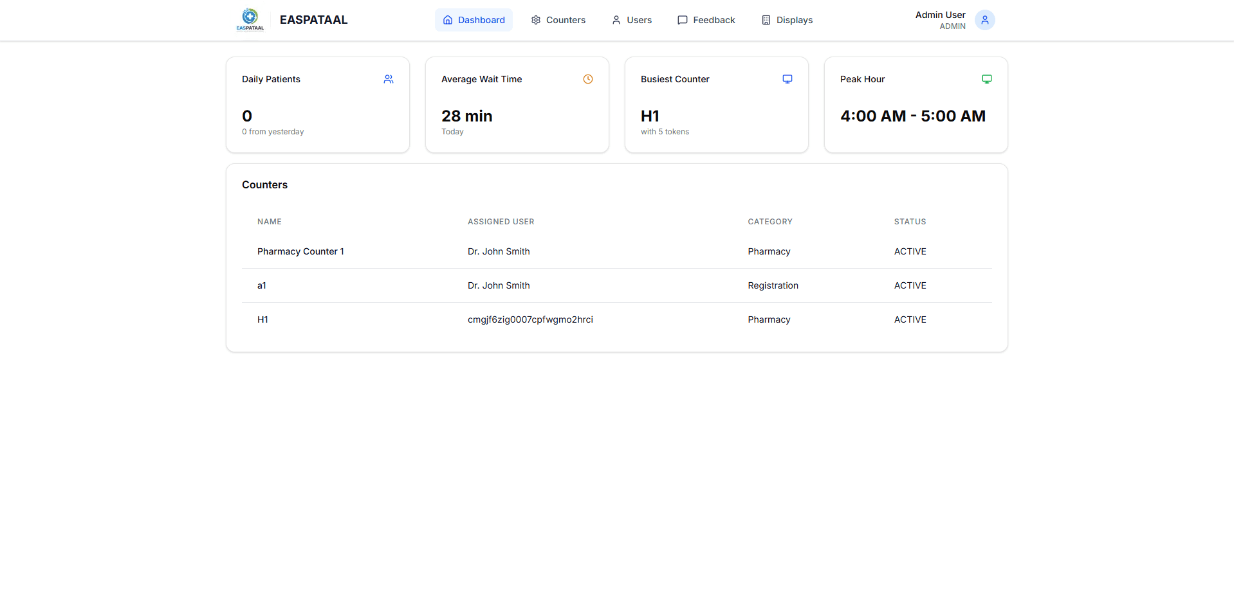
Task: Click the orange clock icon on Average Wait Time
Action: (x=587, y=79)
